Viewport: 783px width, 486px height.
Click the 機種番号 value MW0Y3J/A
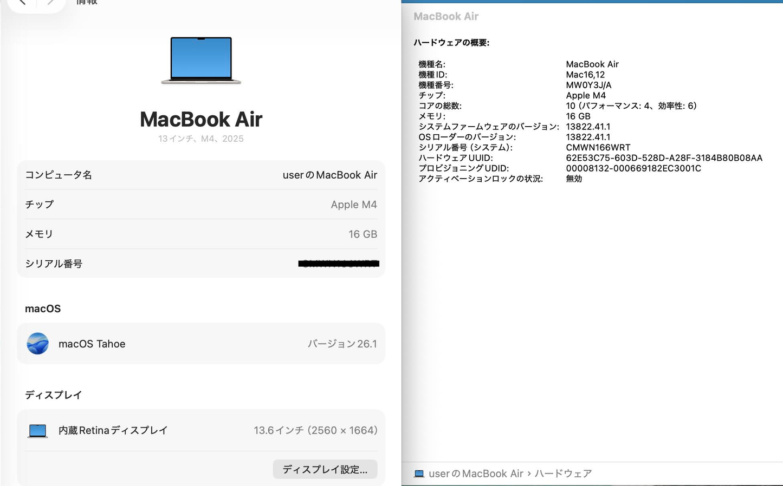pos(588,85)
